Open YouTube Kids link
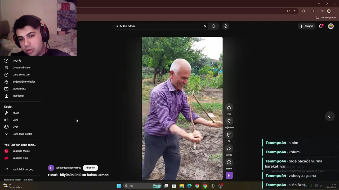This screenshot has width=339, height=190. pos(20,158)
